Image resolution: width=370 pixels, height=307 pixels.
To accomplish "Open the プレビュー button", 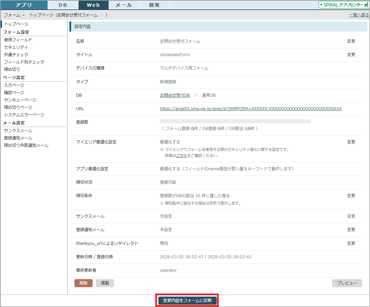I will click(x=347, y=283).
